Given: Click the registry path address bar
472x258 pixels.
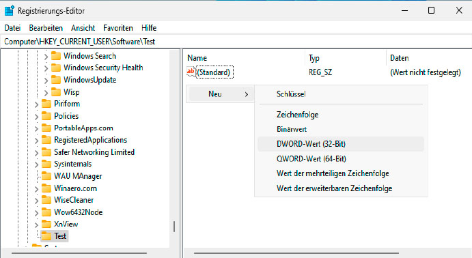Looking at the screenshot, I should [236, 42].
